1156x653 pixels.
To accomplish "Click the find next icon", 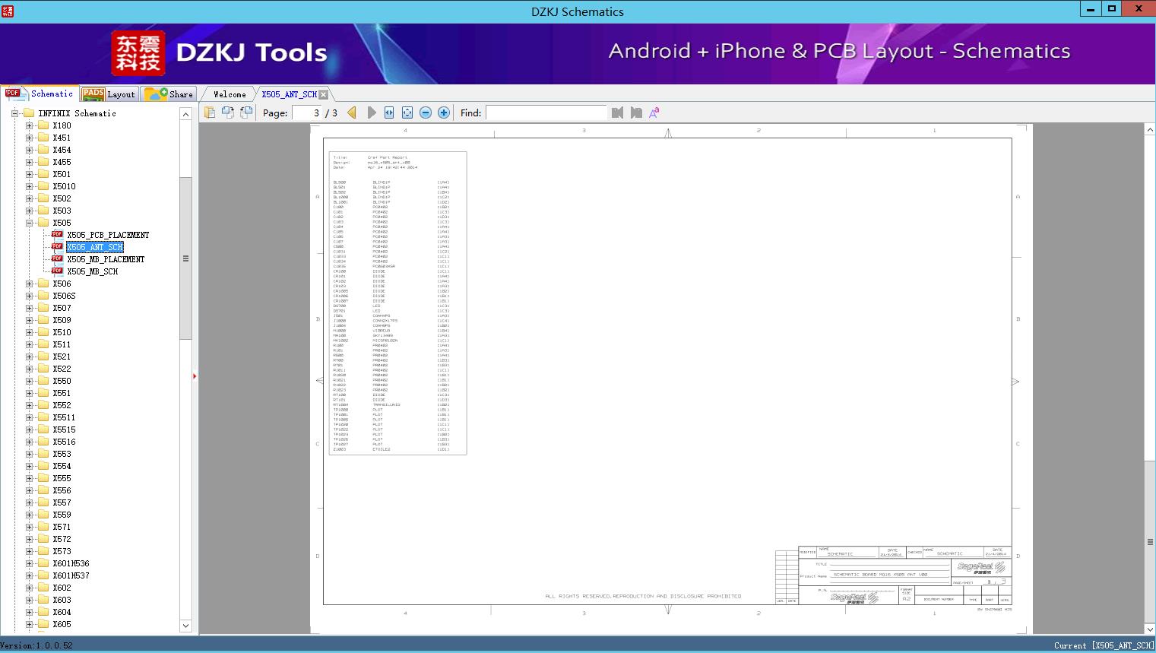I will (636, 113).
